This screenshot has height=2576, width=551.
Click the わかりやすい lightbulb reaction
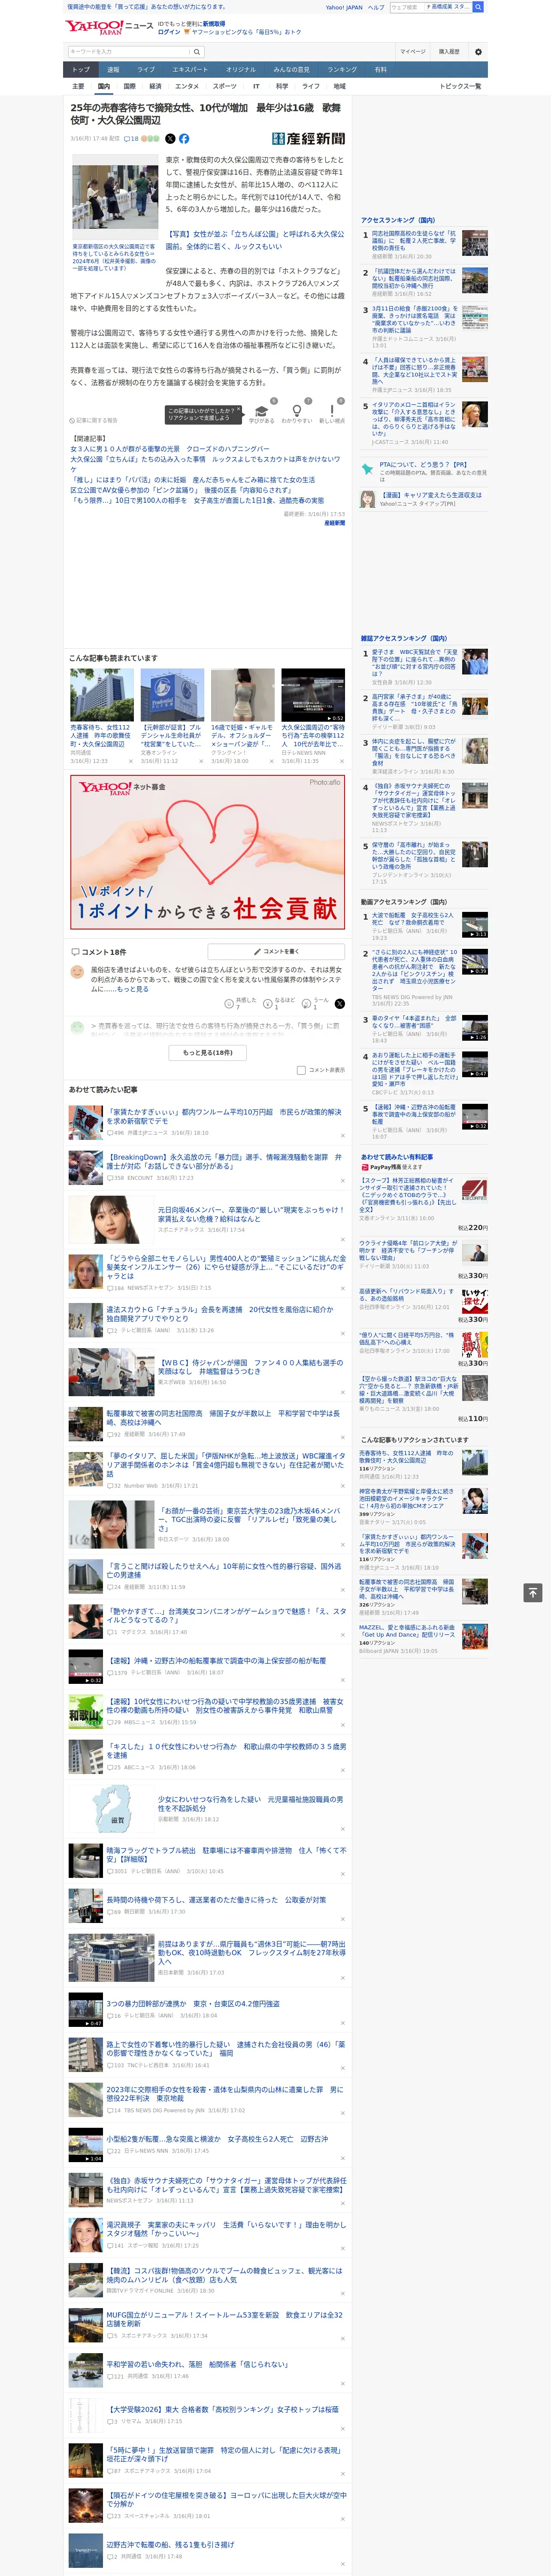pyautogui.click(x=296, y=414)
